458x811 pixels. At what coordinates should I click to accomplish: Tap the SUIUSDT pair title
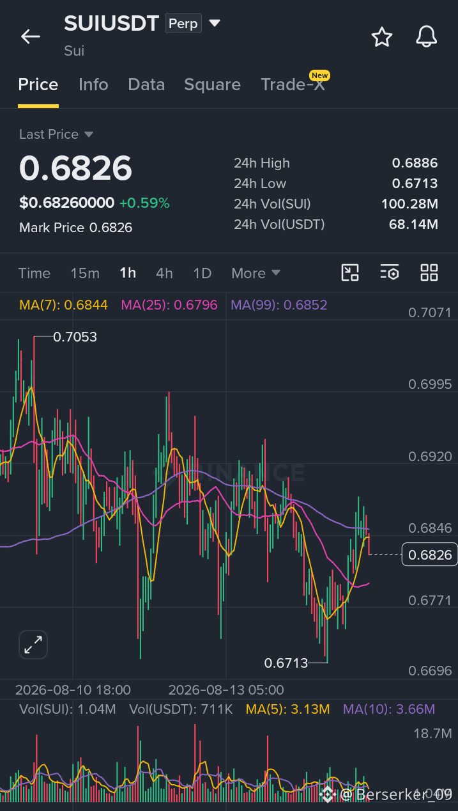point(111,24)
